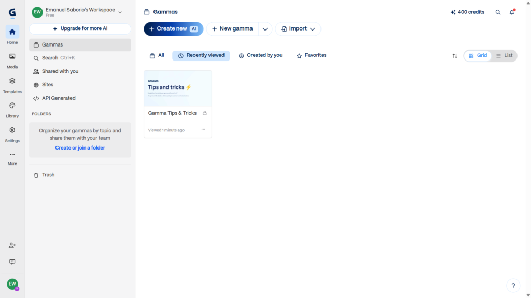Open the Gamma logo home link
Viewport: 531px width, 298px height.
(x=12, y=13)
